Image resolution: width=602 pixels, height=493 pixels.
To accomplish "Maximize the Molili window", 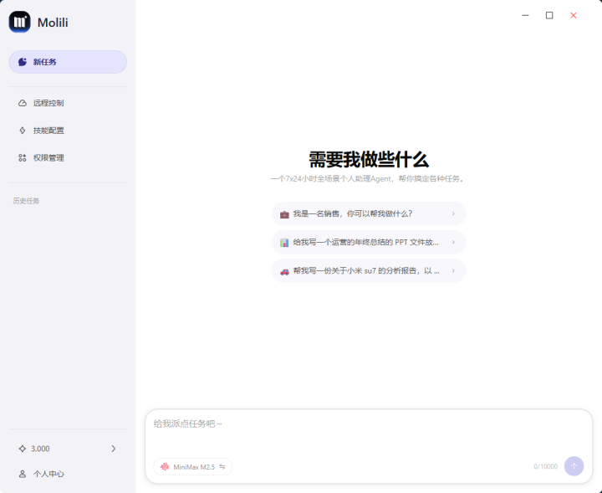I will [549, 15].
